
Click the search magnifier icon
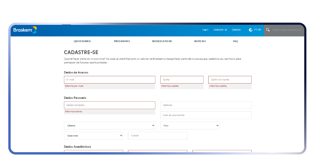point(268,30)
